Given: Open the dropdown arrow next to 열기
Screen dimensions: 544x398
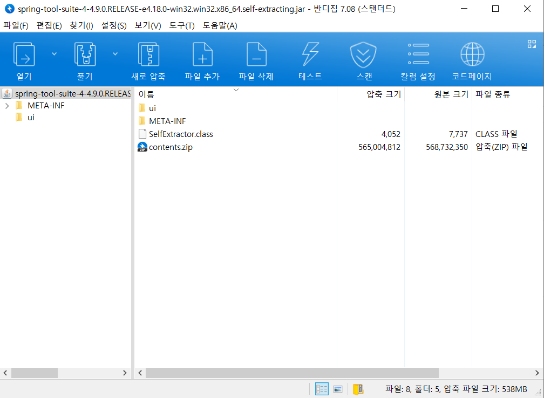Looking at the screenshot, I should point(54,54).
